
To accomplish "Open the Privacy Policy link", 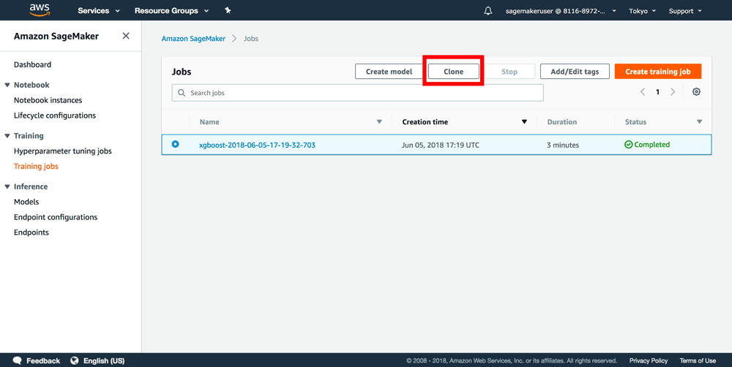I will pyautogui.click(x=649, y=360).
